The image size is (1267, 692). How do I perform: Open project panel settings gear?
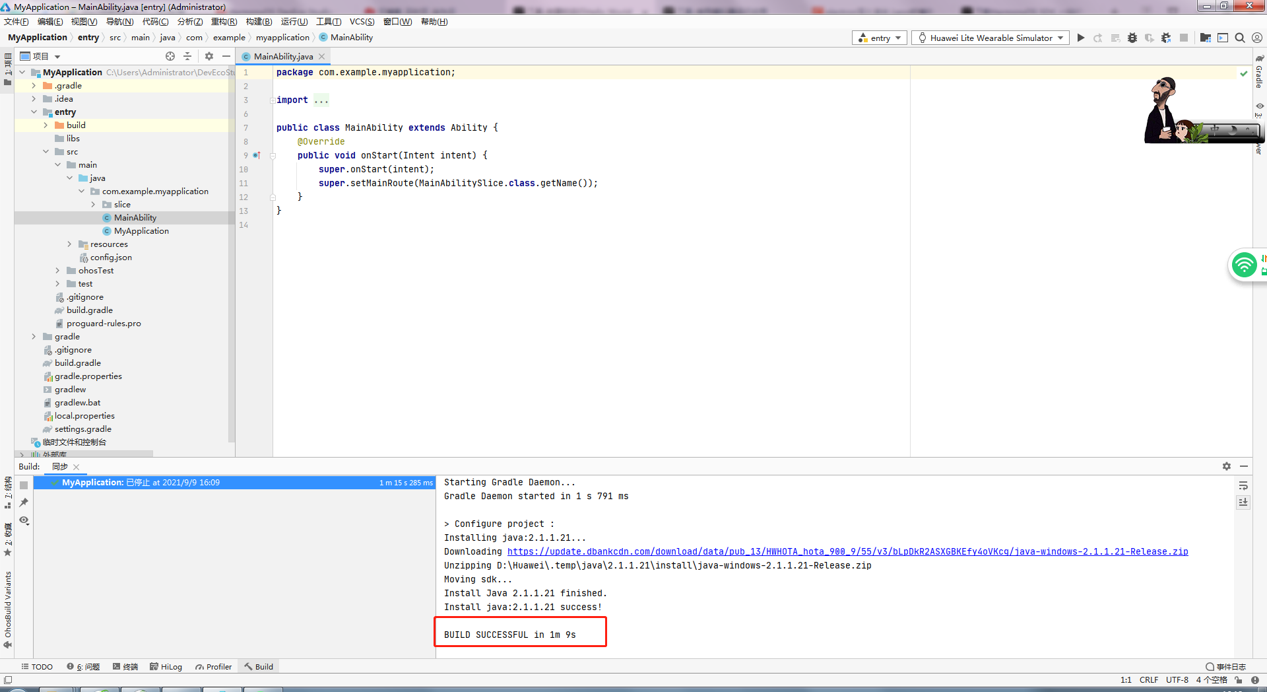click(209, 56)
